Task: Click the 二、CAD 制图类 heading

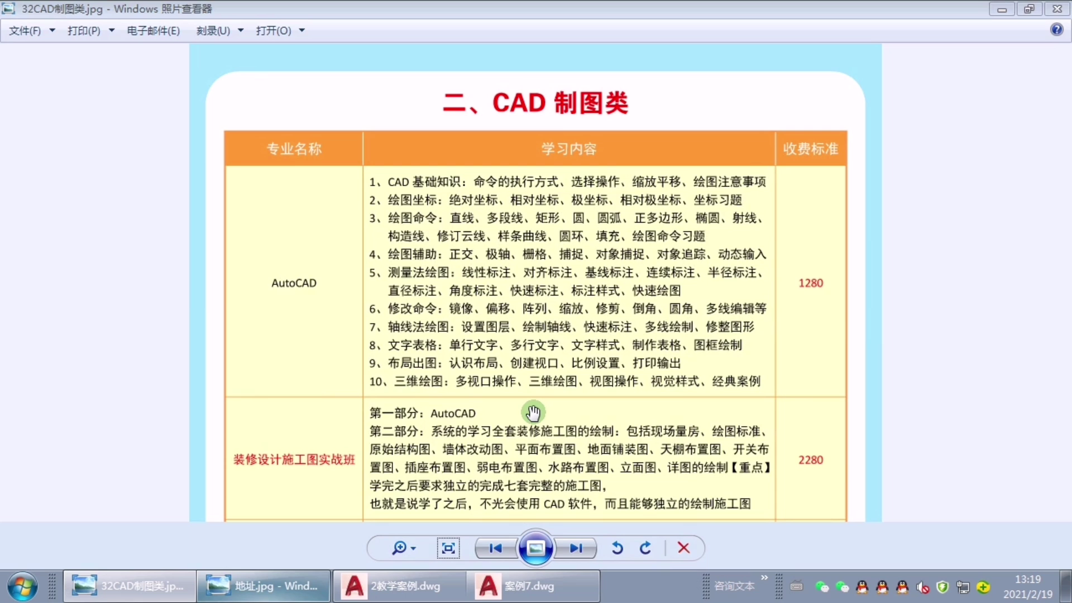Action: point(535,103)
